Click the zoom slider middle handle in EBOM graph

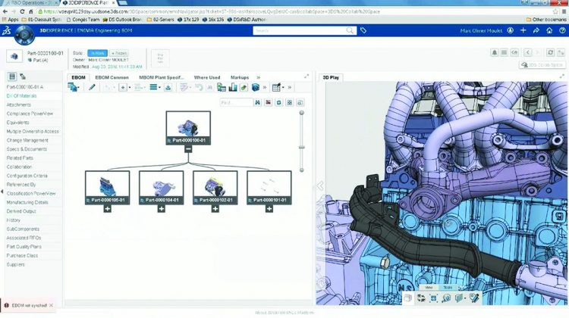pos(301,148)
